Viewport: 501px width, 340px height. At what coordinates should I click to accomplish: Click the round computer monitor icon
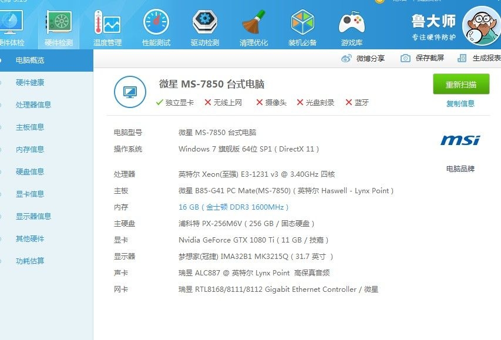click(130, 92)
